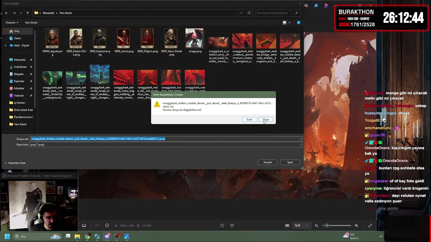431x242 pixels.
Task: Expand the address bar history dropdown
Action: click(x=241, y=13)
